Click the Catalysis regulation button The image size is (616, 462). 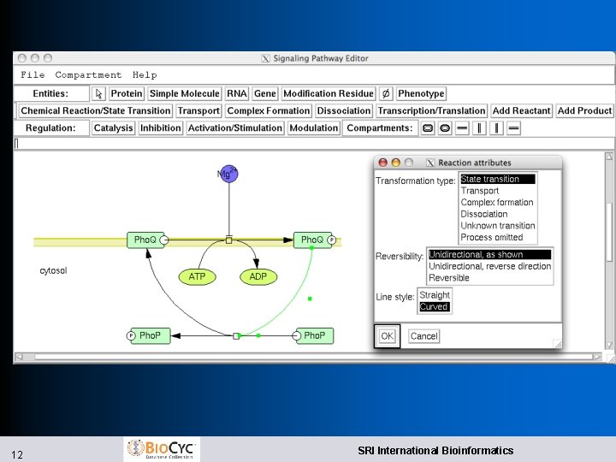tap(113, 128)
